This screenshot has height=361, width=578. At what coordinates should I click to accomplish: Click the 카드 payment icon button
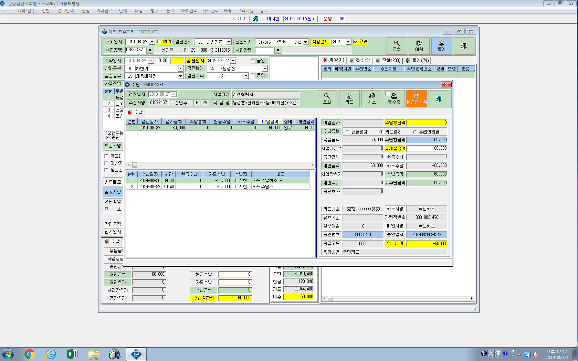tap(349, 99)
